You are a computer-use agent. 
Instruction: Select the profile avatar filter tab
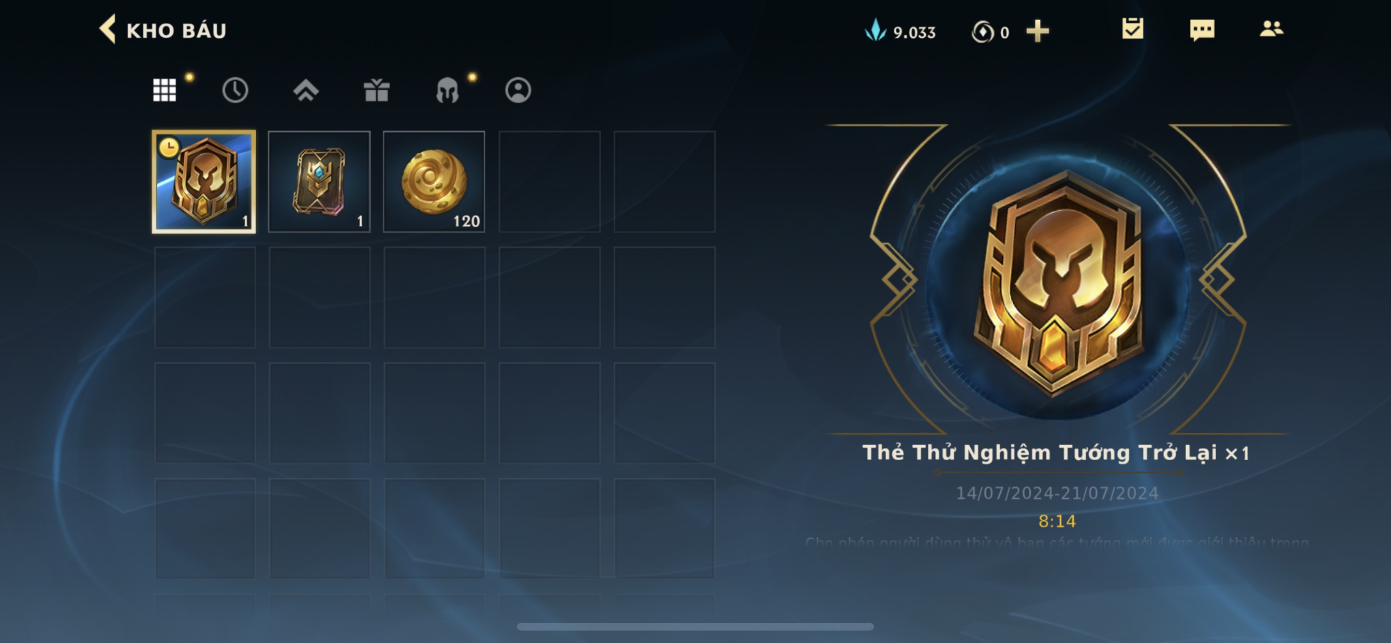click(518, 90)
